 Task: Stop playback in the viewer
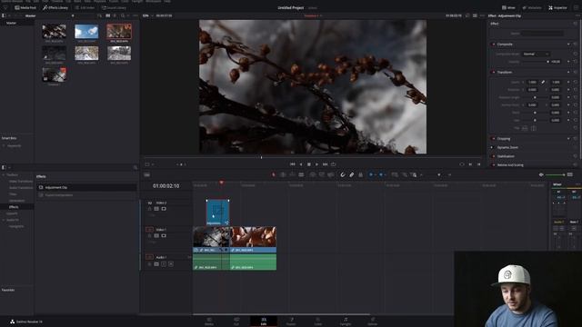[309, 164]
